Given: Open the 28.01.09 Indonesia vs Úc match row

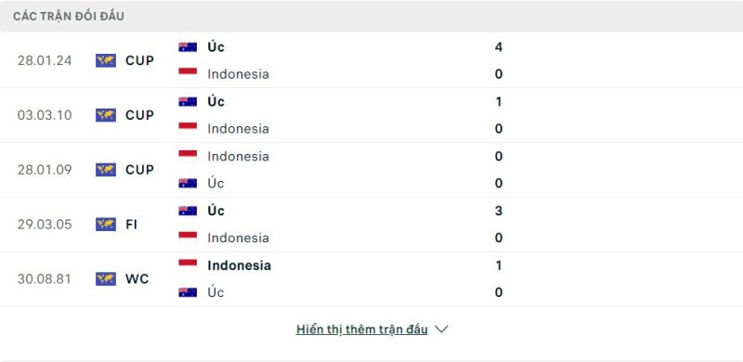Looking at the screenshot, I should click(371, 170).
